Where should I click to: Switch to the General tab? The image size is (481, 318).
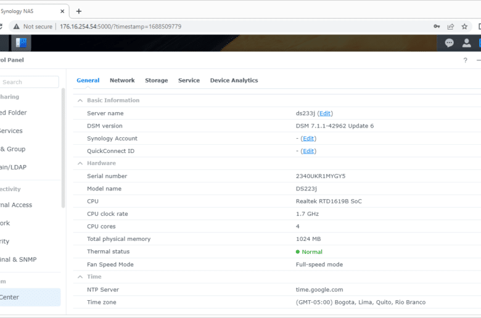click(x=88, y=80)
